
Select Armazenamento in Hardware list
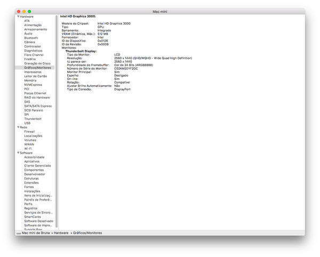pos(35,29)
